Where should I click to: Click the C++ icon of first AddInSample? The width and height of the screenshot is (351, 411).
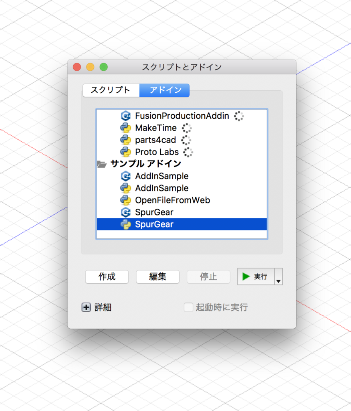126,176
